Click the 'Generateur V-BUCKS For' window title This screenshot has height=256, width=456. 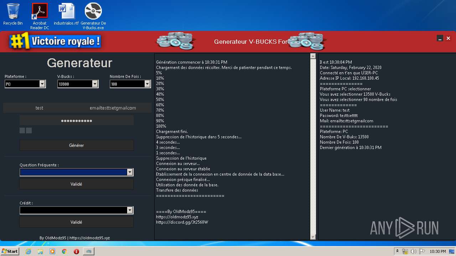[x=250, y=42]
